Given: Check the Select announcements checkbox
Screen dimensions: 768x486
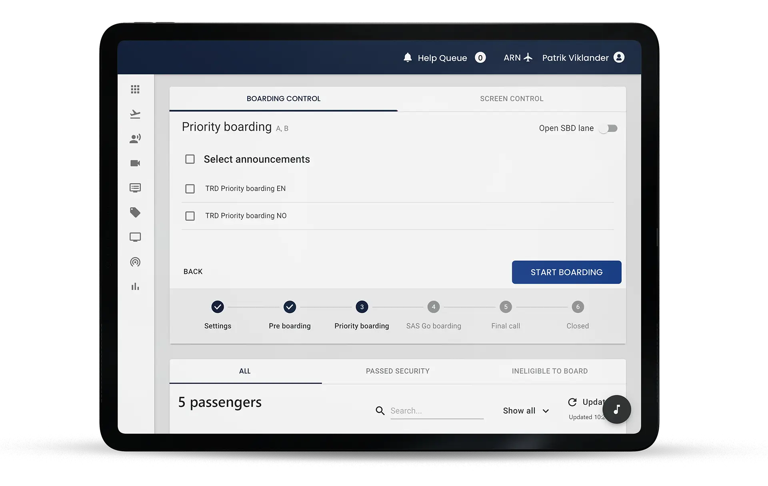Looking at the screenshot, I should pos(190,159).
